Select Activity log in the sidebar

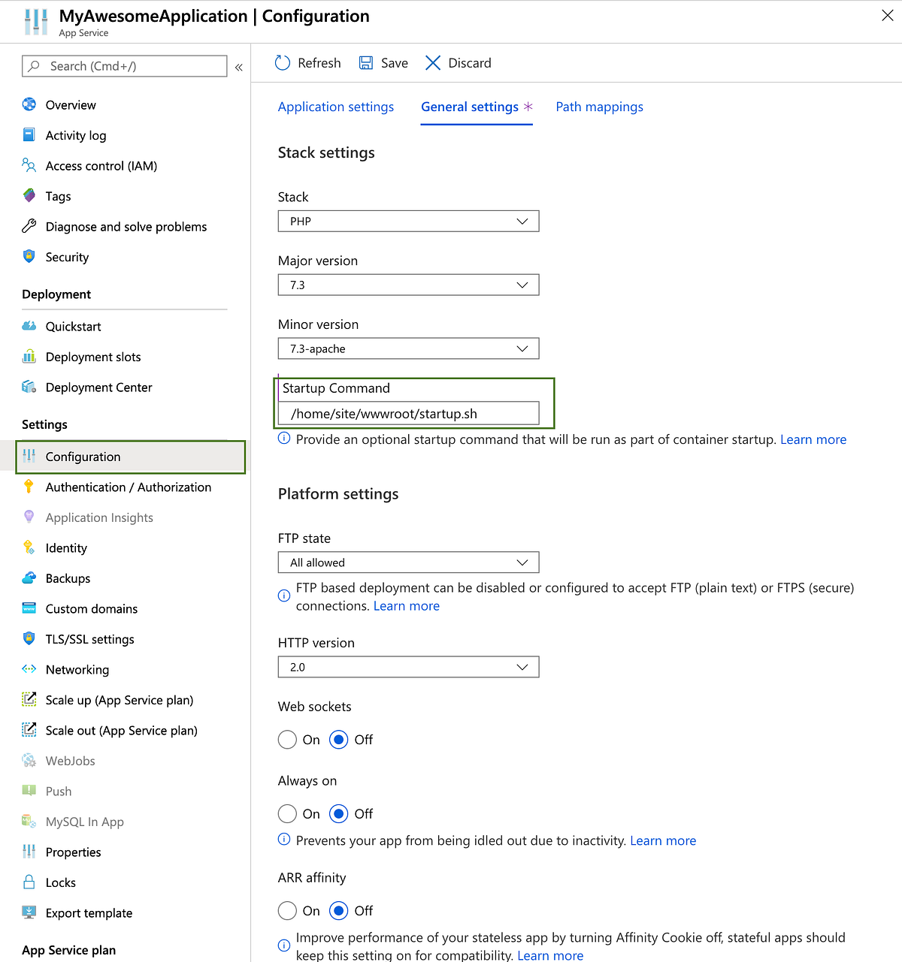(76, 135)
